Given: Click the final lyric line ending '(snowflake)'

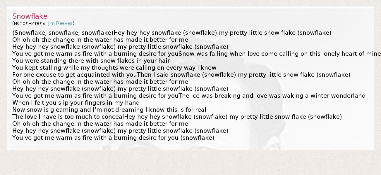Looking at the screenshot, I should coord(113,138).
